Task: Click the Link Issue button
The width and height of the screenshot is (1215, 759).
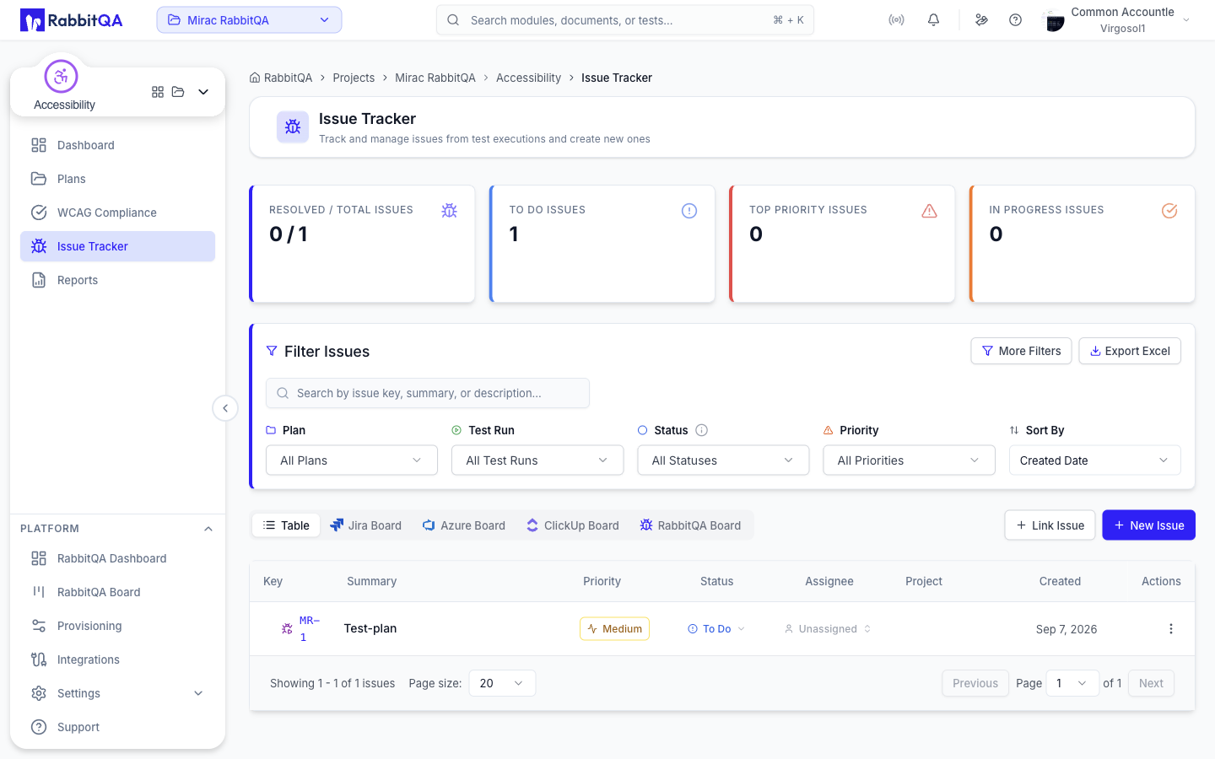Action: tap(1050, 525)
